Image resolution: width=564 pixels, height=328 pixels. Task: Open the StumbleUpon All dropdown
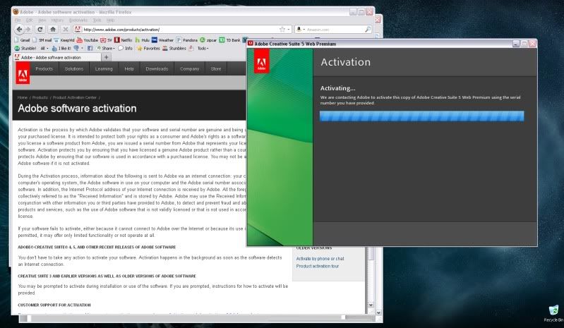44,48
